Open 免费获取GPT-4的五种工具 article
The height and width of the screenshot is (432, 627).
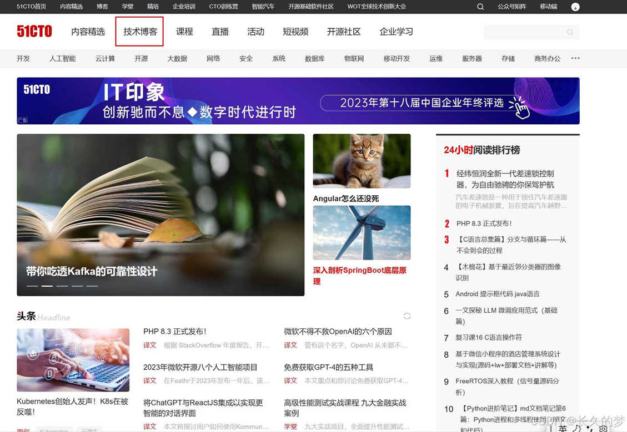click(x=329, y=367)
